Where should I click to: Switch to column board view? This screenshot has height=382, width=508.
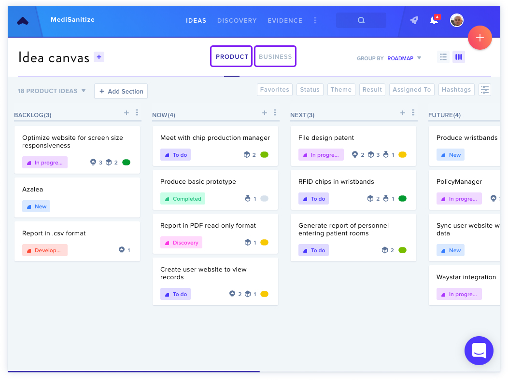(459, 57)
